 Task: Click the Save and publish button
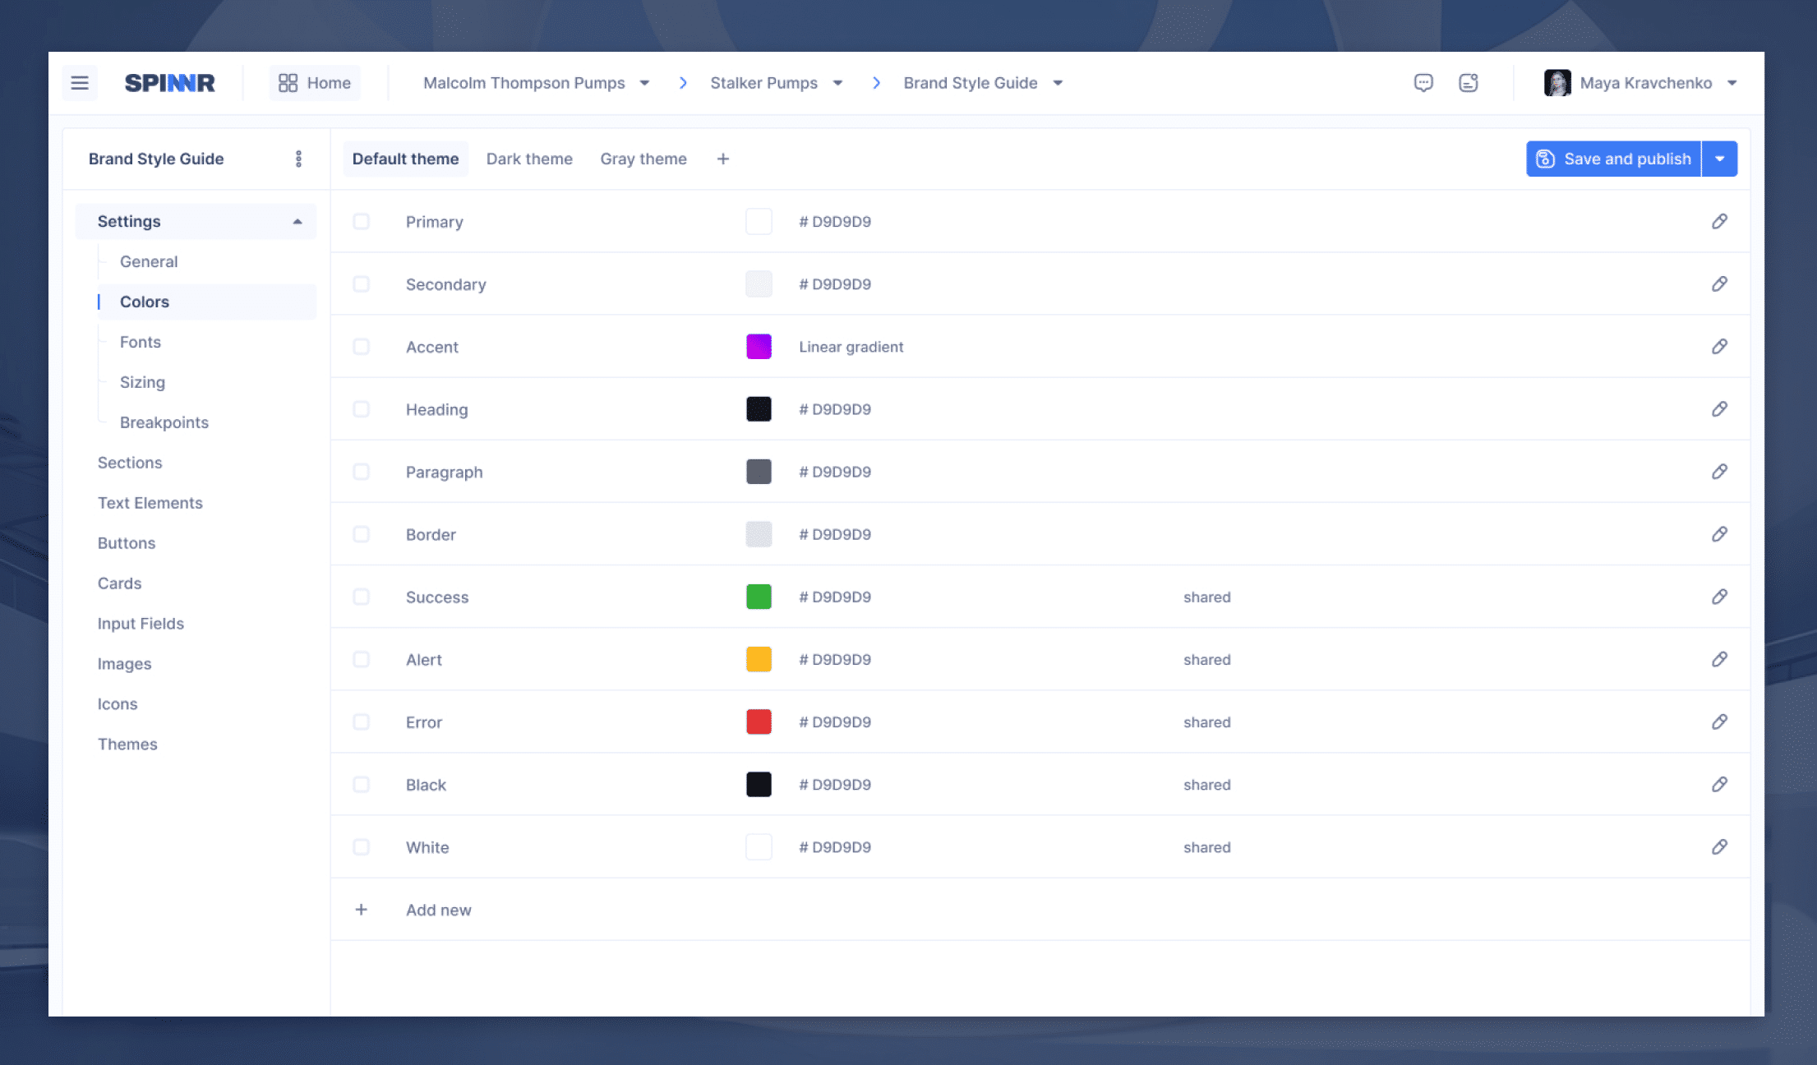(1613, 159)
